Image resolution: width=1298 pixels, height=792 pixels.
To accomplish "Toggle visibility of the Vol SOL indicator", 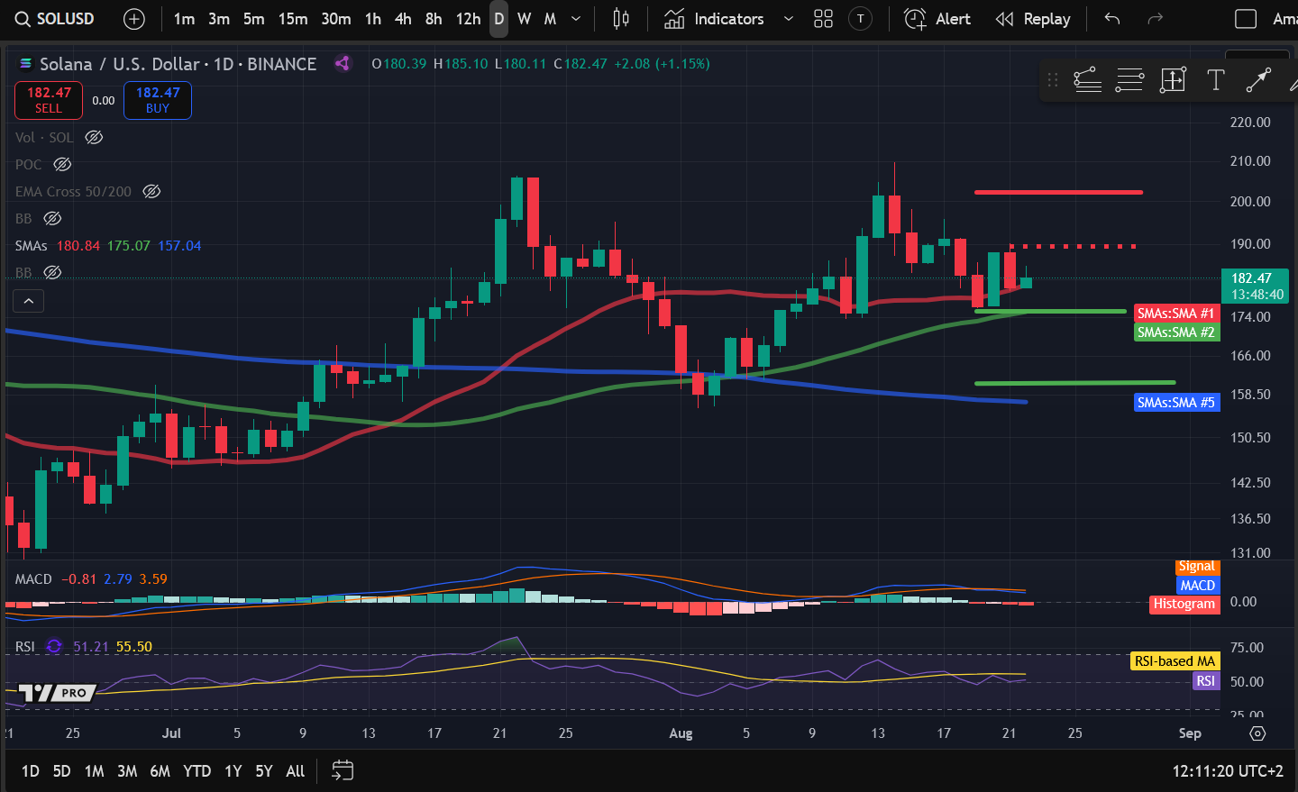I will tap(94, 138).
